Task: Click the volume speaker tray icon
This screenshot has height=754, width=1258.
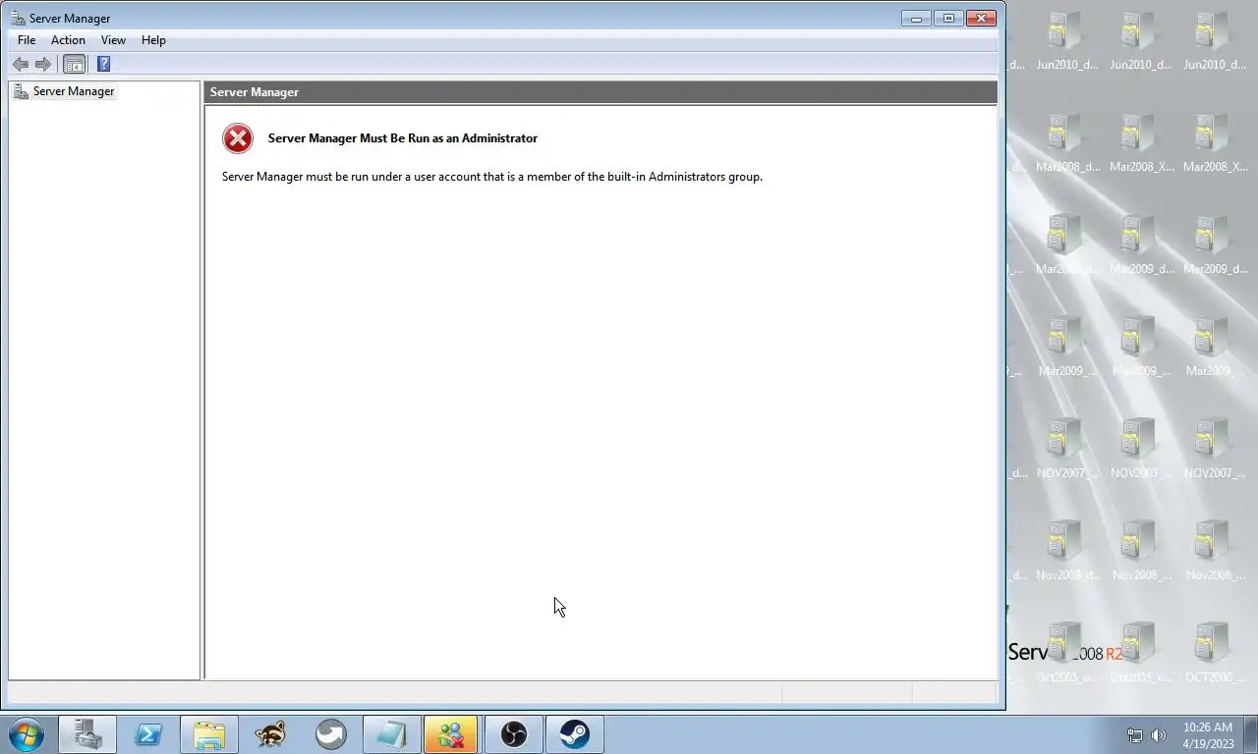Action: (1159, 735)
